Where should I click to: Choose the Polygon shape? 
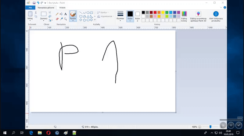pyautogui.click(x=84, y=16)
